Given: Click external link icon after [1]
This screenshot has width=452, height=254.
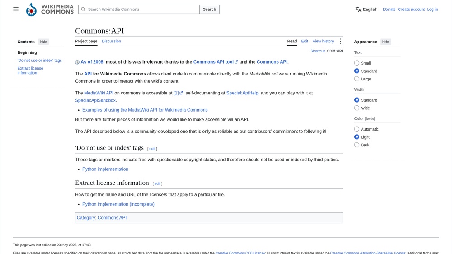Looking at the screenshot, I should point(181,93).
